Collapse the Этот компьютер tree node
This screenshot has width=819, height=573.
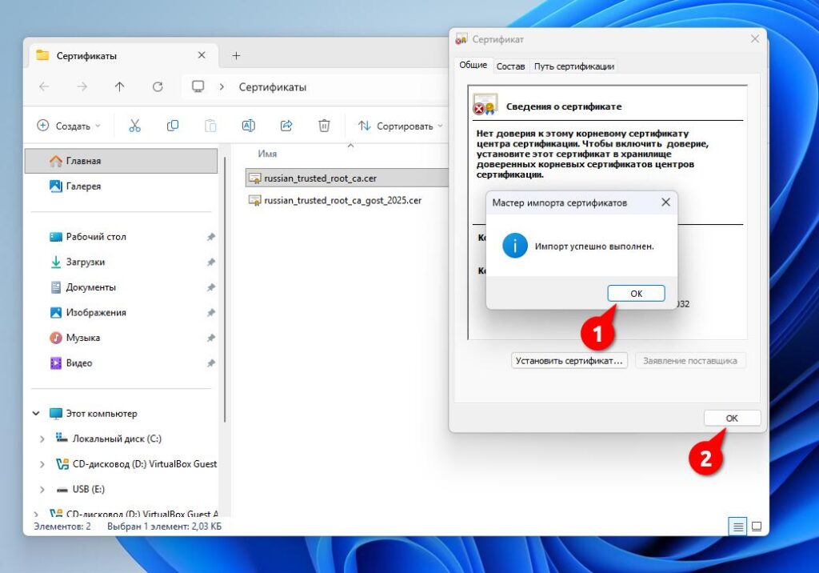(x=36, y=413)
